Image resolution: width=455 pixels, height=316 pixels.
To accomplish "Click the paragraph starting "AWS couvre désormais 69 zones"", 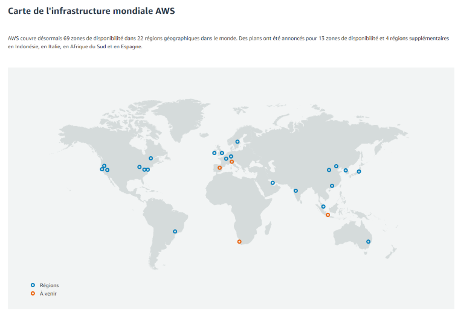I will (x=228, y=42).
